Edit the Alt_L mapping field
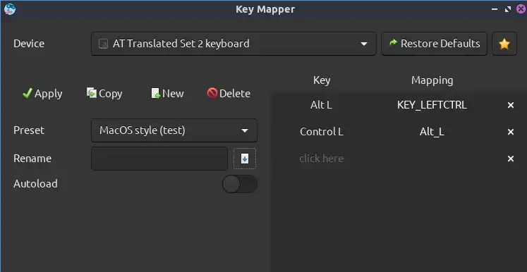The width and height of the screenshot is (527, 272). 432,132
